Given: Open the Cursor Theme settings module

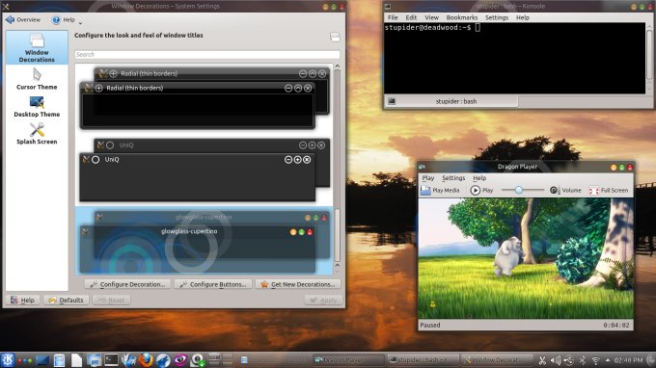Looking at the screenshot, I should click(x=37, y=79).
